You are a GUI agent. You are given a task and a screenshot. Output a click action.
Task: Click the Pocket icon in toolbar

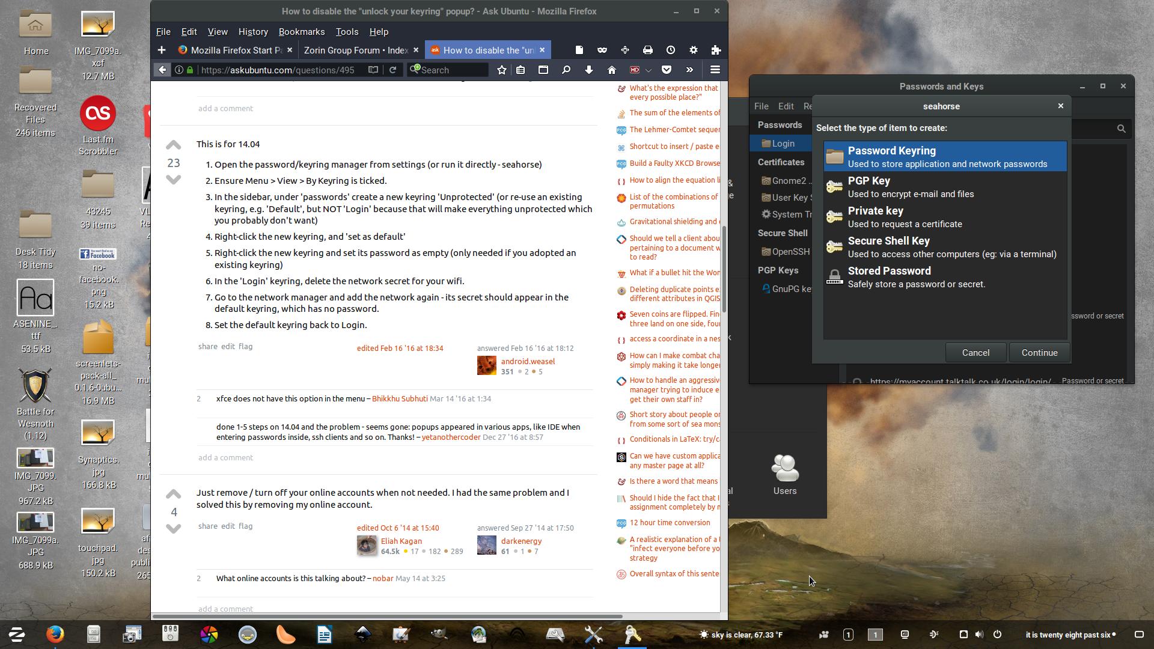point(667,70)
